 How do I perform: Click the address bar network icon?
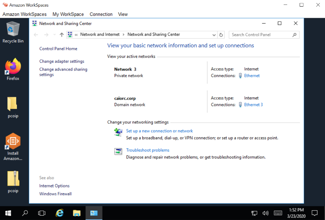[x=70, y=35]
